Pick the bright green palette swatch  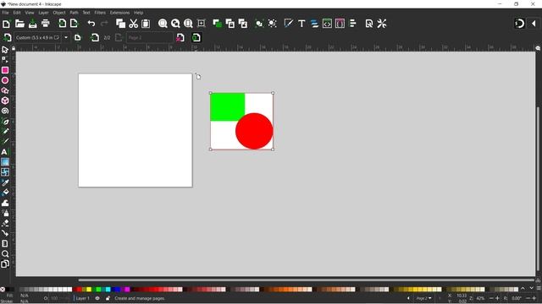[x=98, y=289]
